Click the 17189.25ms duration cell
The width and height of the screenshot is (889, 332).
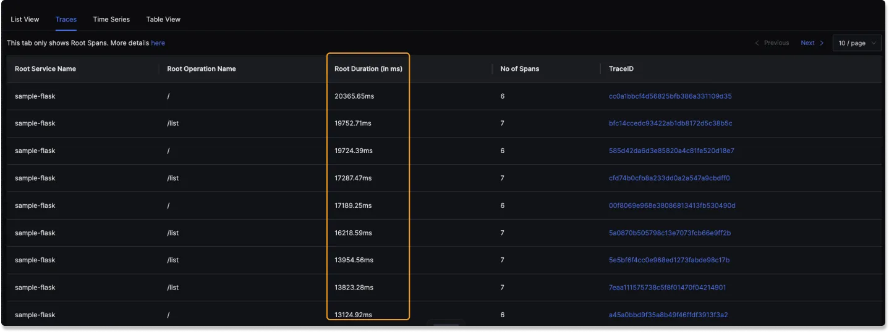354,205
